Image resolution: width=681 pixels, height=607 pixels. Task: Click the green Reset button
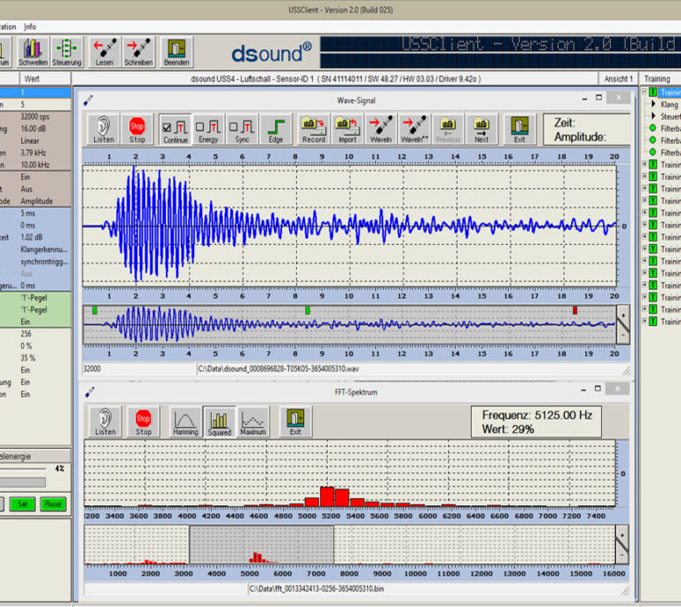pyautogui.click(x=53, y=504)
